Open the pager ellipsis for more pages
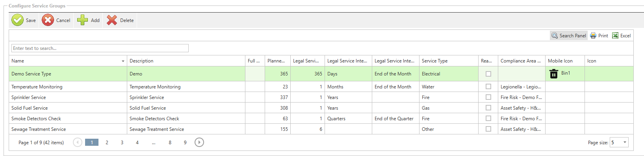The image size is (644, 156). coord(154,142)
